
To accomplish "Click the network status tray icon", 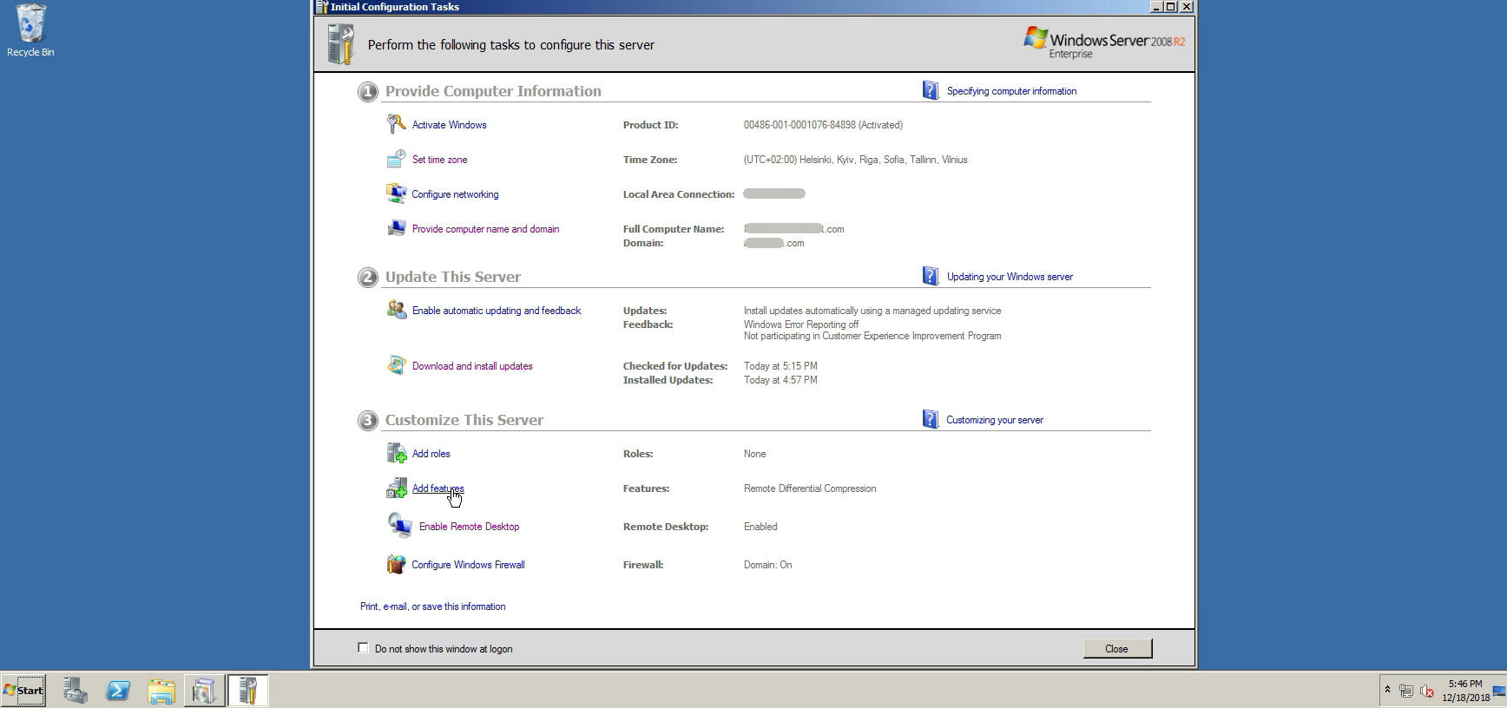I will pyautogui.click(x=1406, y=691).
